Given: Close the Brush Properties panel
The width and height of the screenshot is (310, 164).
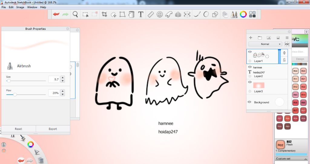Looking at the screenshot, I should pyautogui.click(x=68, y=29).
